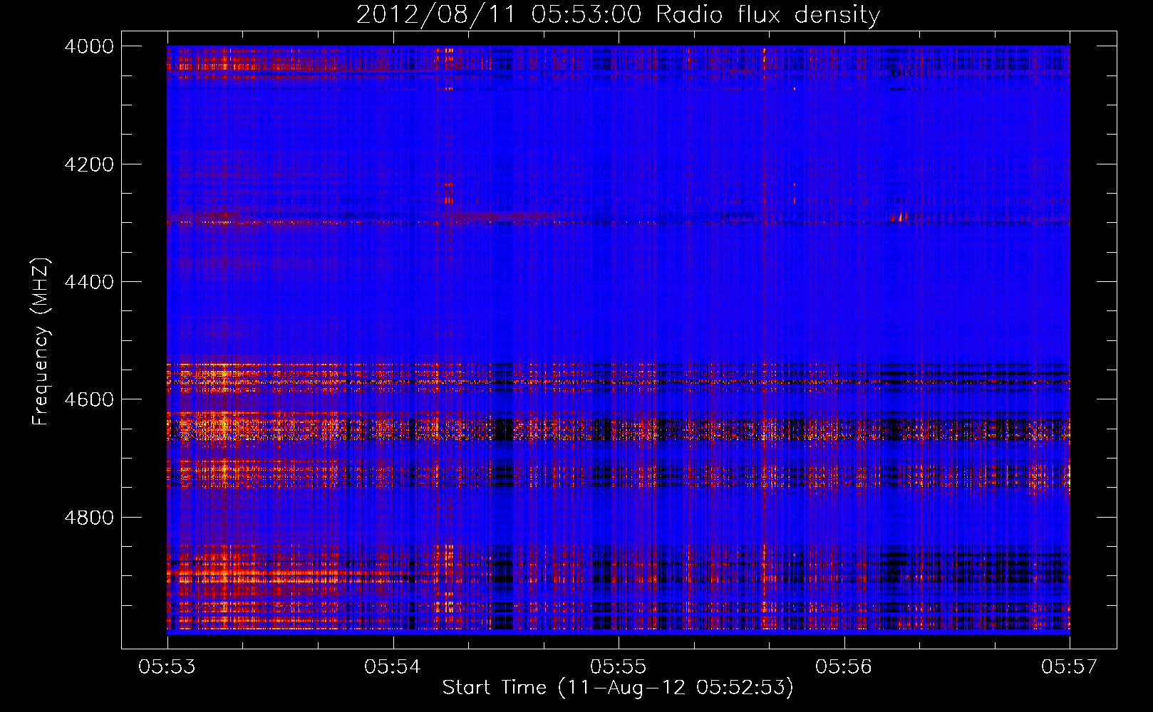Click the 05:57 time tick label
Image resolution: width=1153 pixels, height=712 pixels.
click(x=1070, y=666)
